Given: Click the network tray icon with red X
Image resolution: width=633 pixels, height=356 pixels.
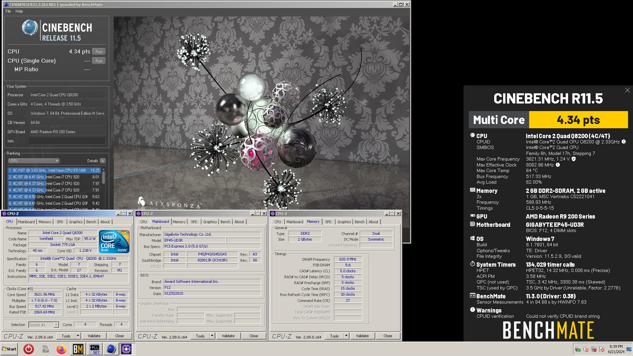Looking at the screenshot, I should coord(594,349).
